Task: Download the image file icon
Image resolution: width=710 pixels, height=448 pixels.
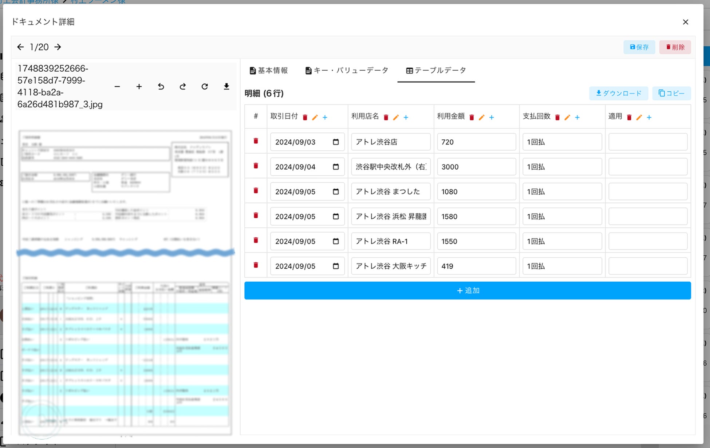Action: pyautogui.click(x=226, y=87)
